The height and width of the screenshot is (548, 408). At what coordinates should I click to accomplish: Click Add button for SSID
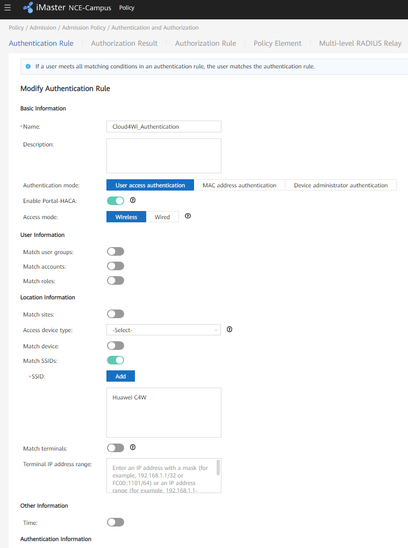point(120,376)
